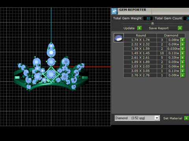Click the 0.05tw weight cell
Screen dimensions: 189x141
(x=174, y=62)
